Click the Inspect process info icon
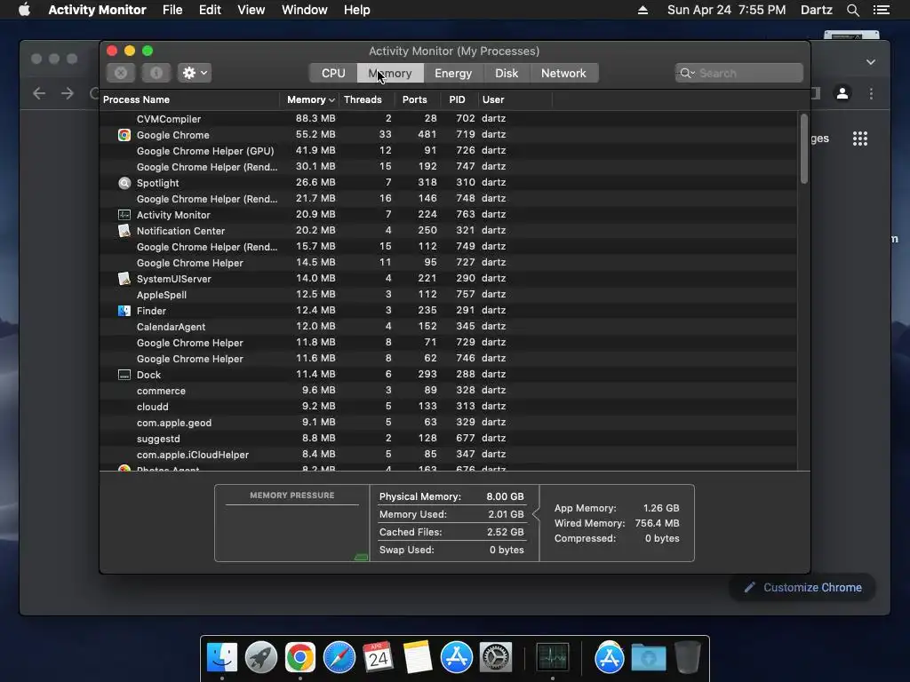The width and height of the screenshot is (910, 682). coord(156,73)
